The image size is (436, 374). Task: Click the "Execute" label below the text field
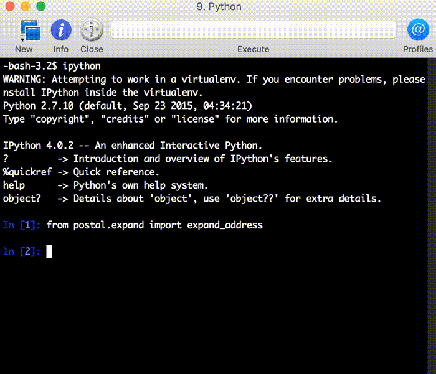pos(253,49)
